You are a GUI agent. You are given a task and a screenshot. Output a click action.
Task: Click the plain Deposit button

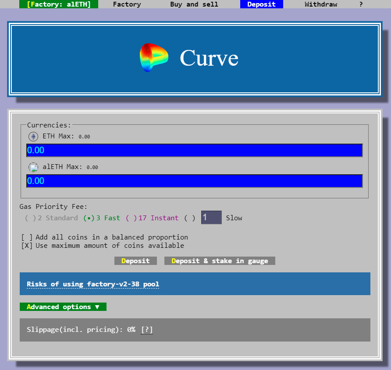135,261
